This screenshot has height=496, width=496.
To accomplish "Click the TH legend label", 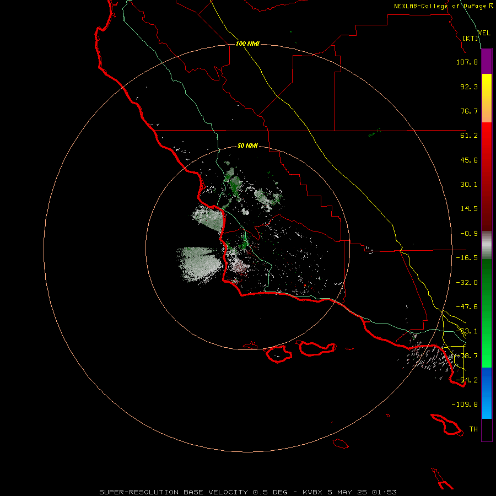I will click(x=473, y=429).
